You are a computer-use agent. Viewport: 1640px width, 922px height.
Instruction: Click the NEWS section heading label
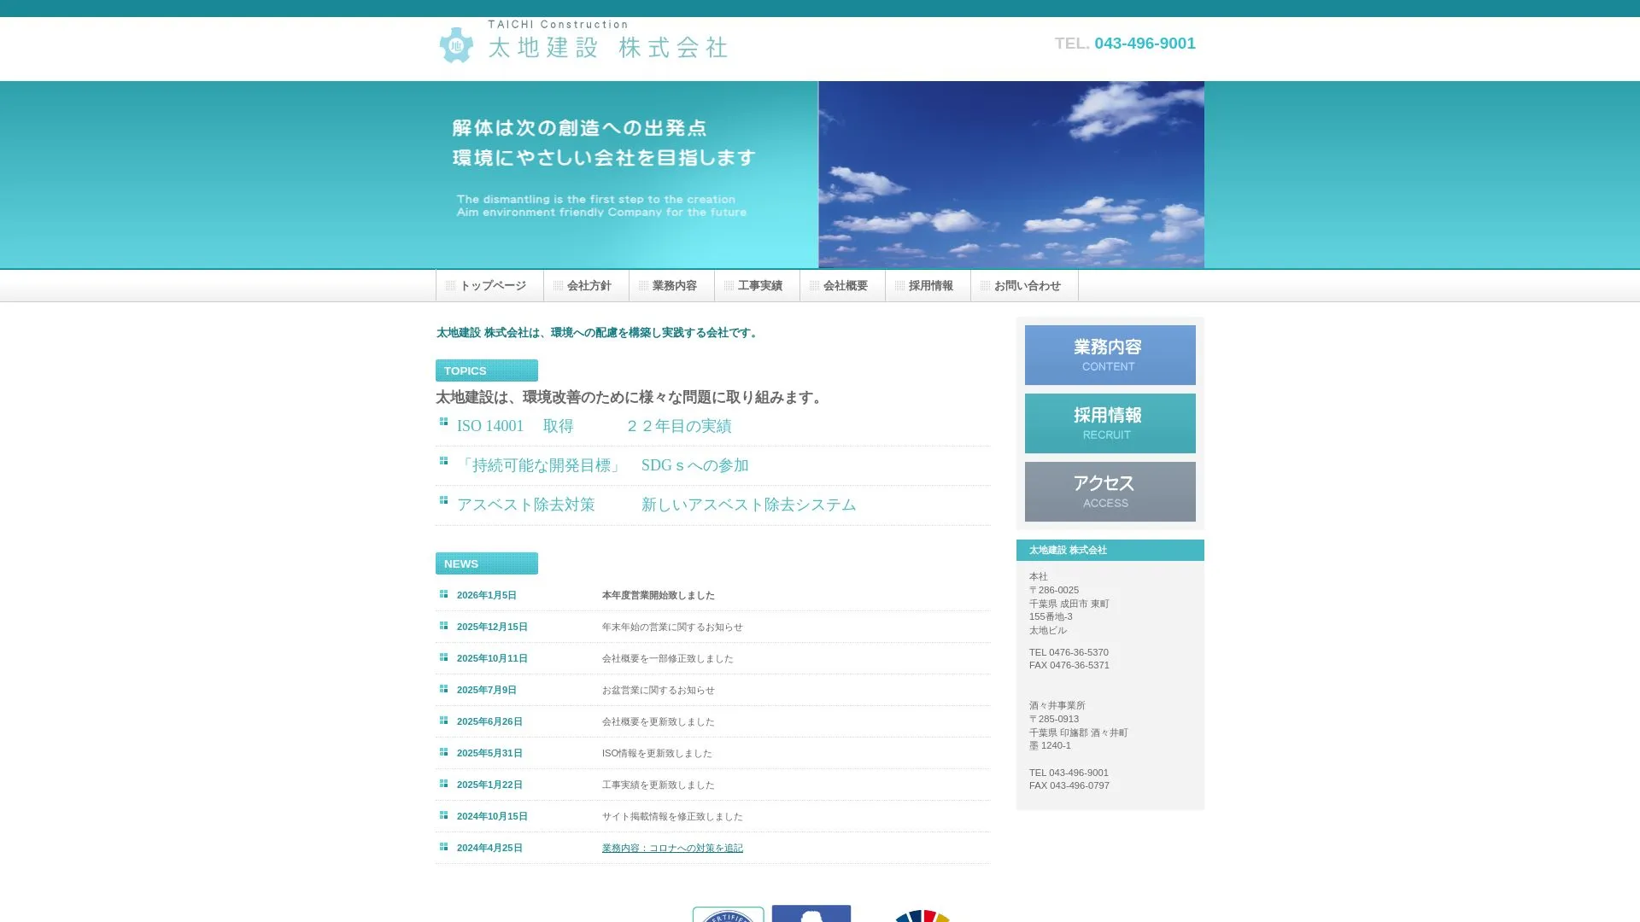click(x=487, y=563)
